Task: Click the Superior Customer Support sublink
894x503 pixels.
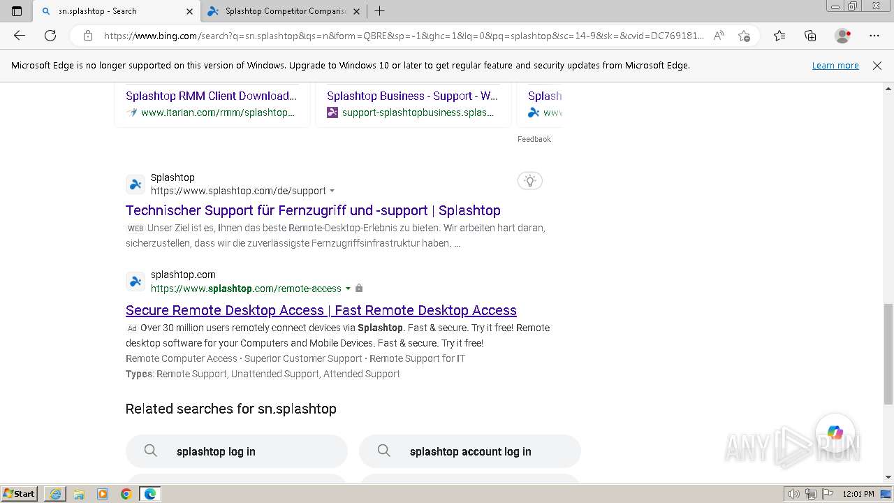Action: 303,358
